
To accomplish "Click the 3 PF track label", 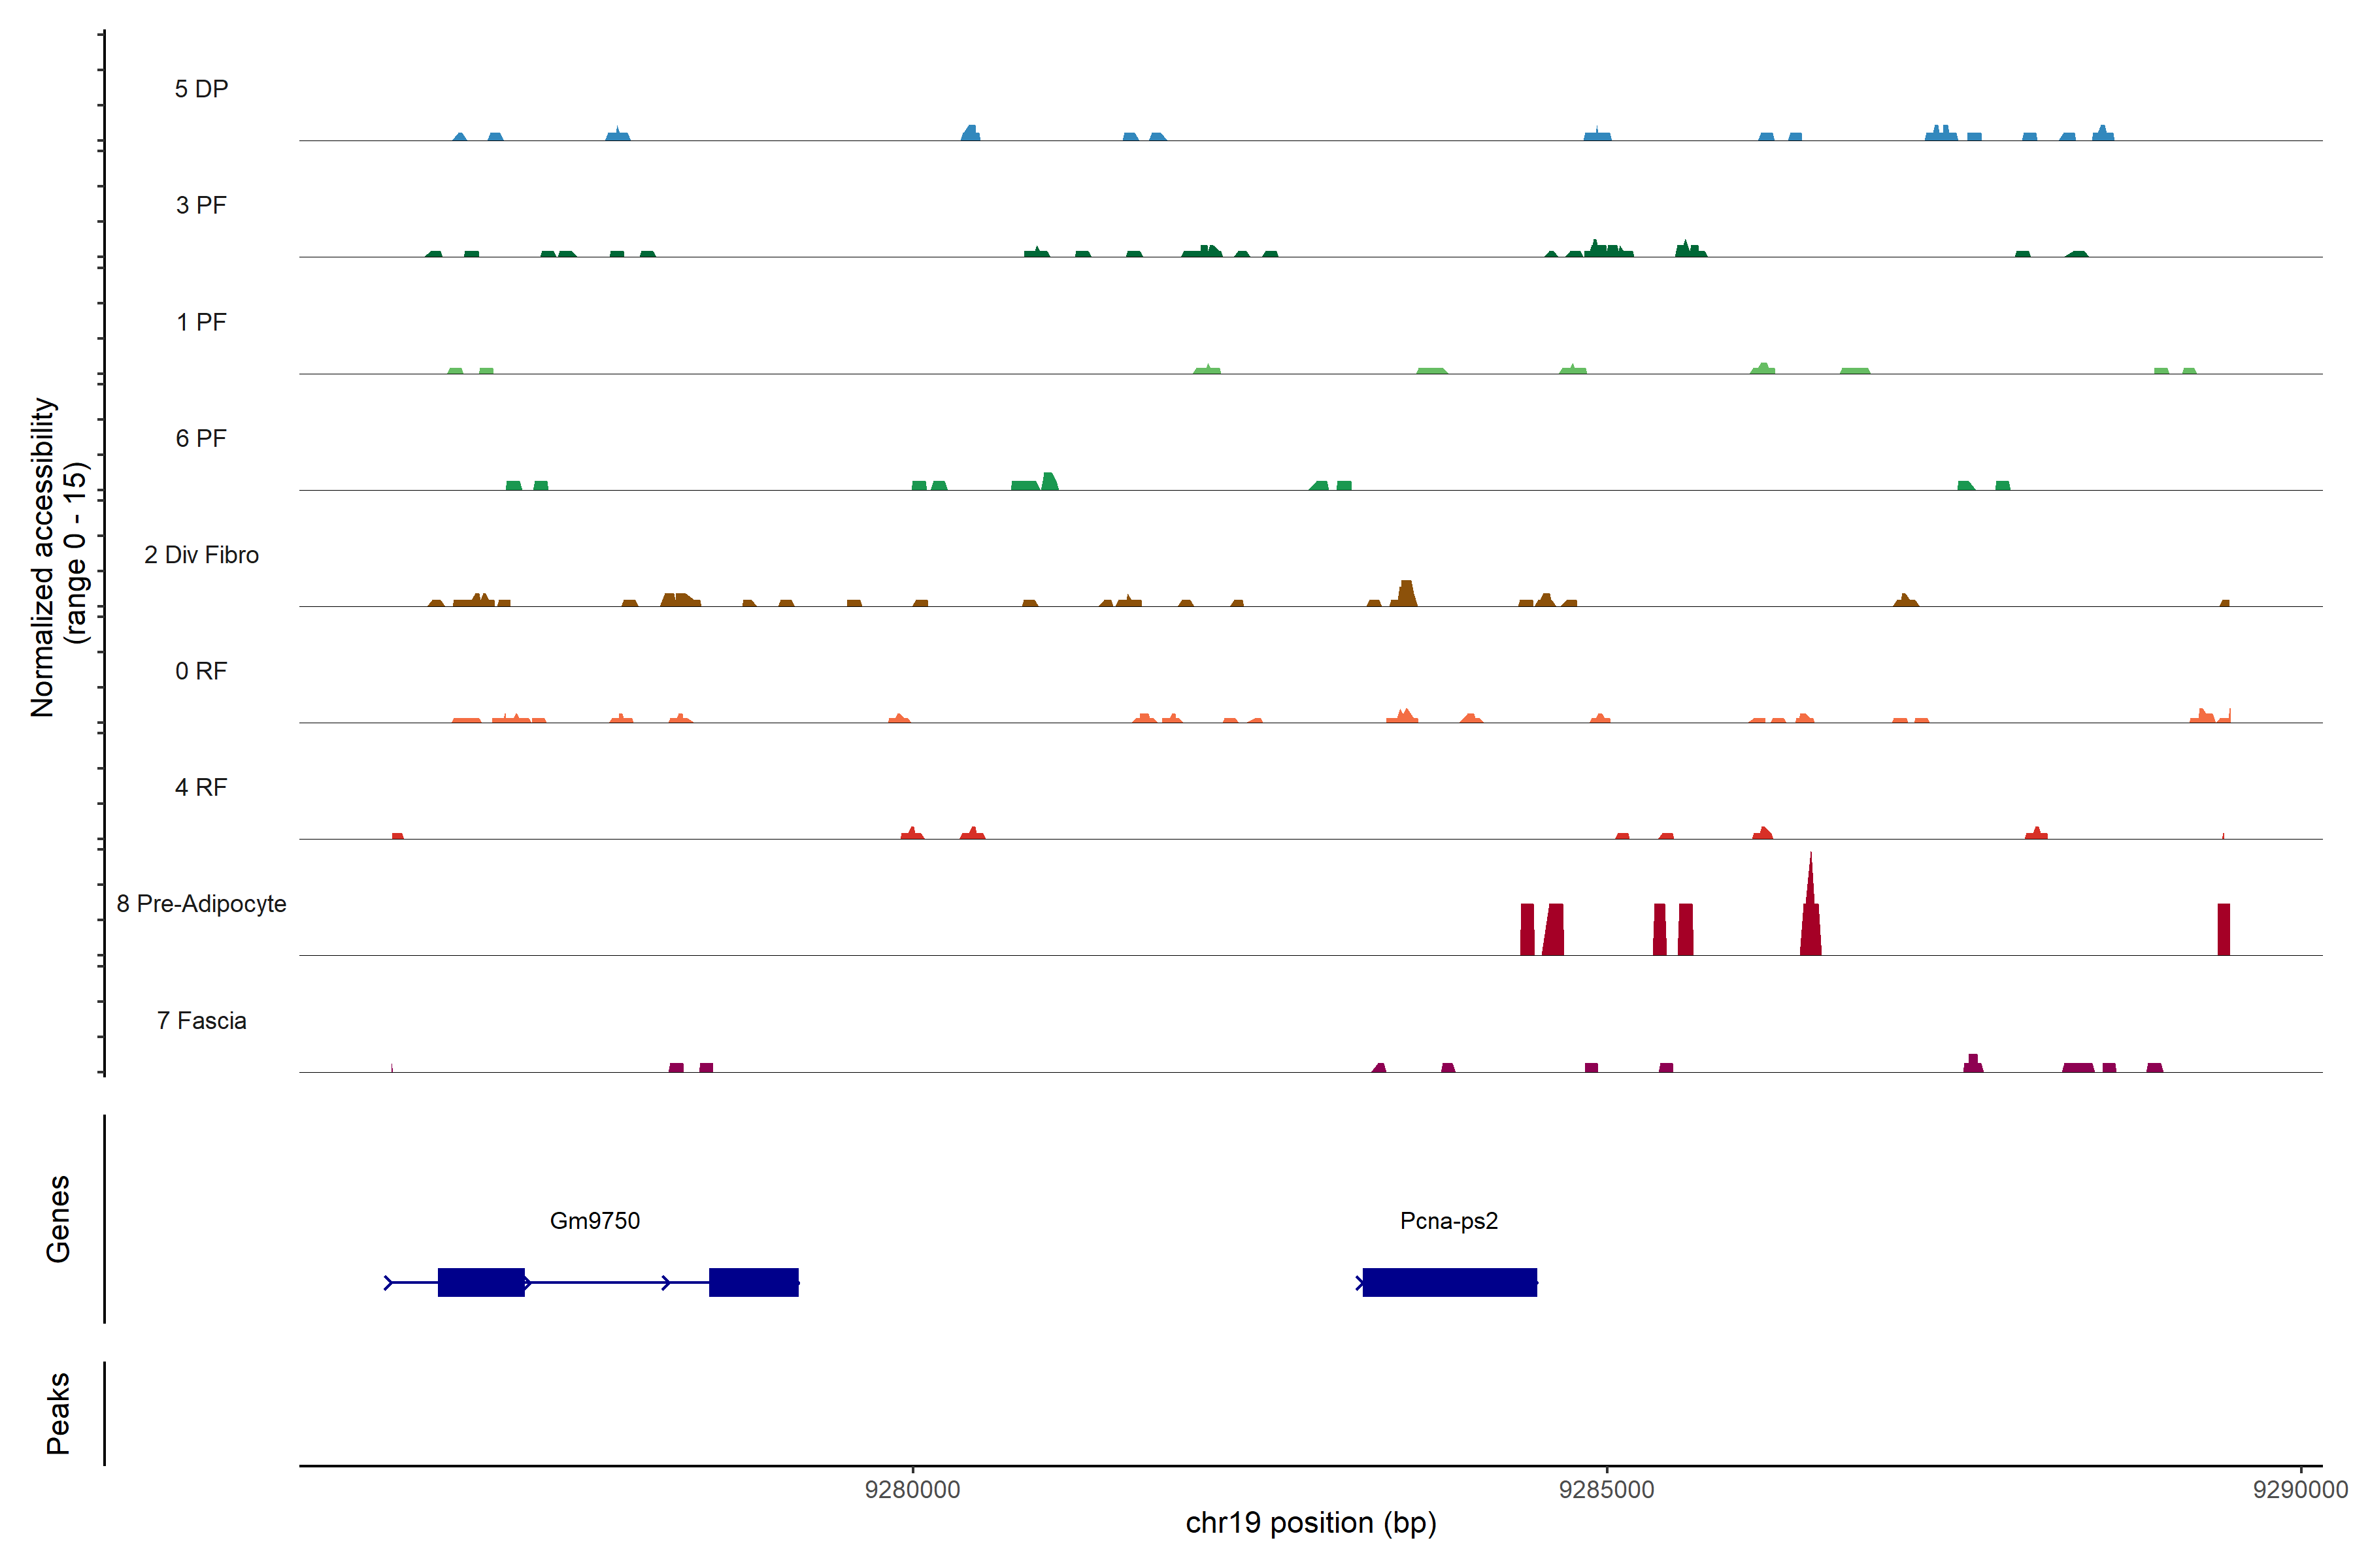I will pos(201,205).
